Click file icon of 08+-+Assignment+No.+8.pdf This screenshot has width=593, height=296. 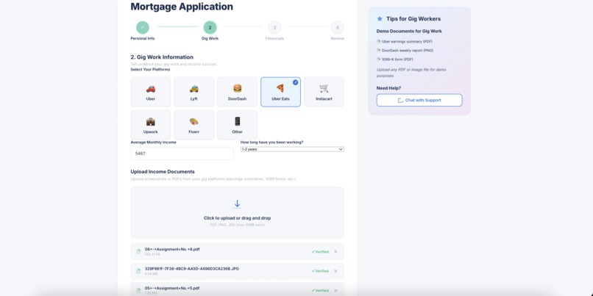tap(138, 251)
